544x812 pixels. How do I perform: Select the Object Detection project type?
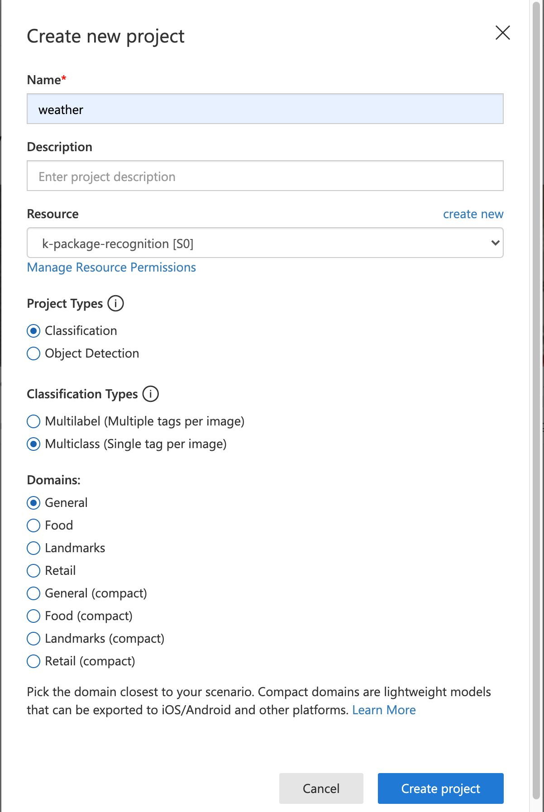click(x=33, y=353)
